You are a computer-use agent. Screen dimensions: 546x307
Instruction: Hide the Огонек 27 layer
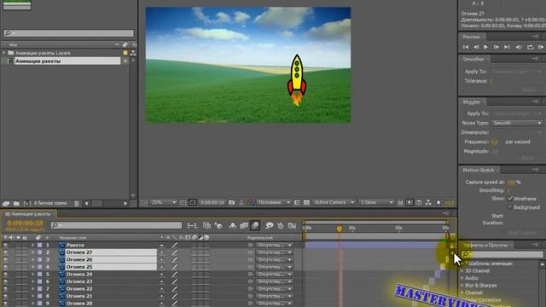[x=5, y=252]
